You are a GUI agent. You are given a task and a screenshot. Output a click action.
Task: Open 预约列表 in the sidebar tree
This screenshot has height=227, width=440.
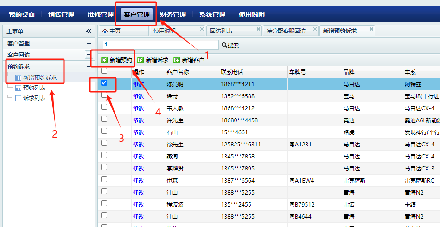34,88
